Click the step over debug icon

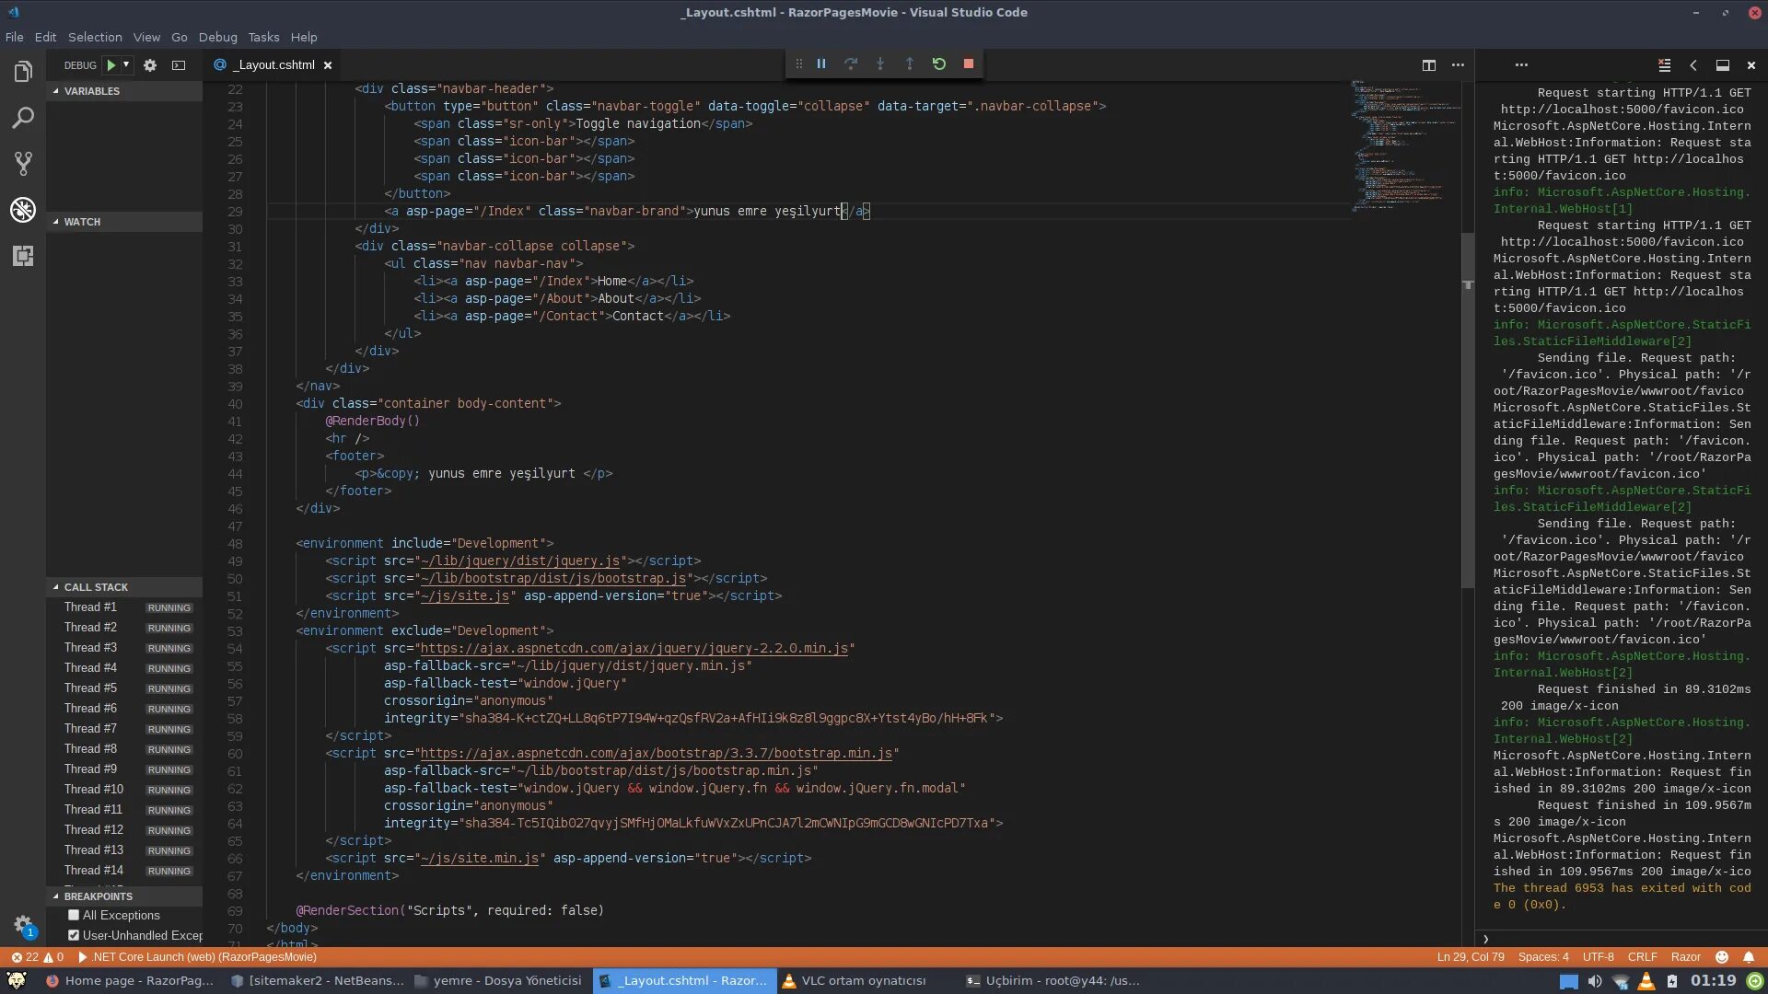[850, 64]
